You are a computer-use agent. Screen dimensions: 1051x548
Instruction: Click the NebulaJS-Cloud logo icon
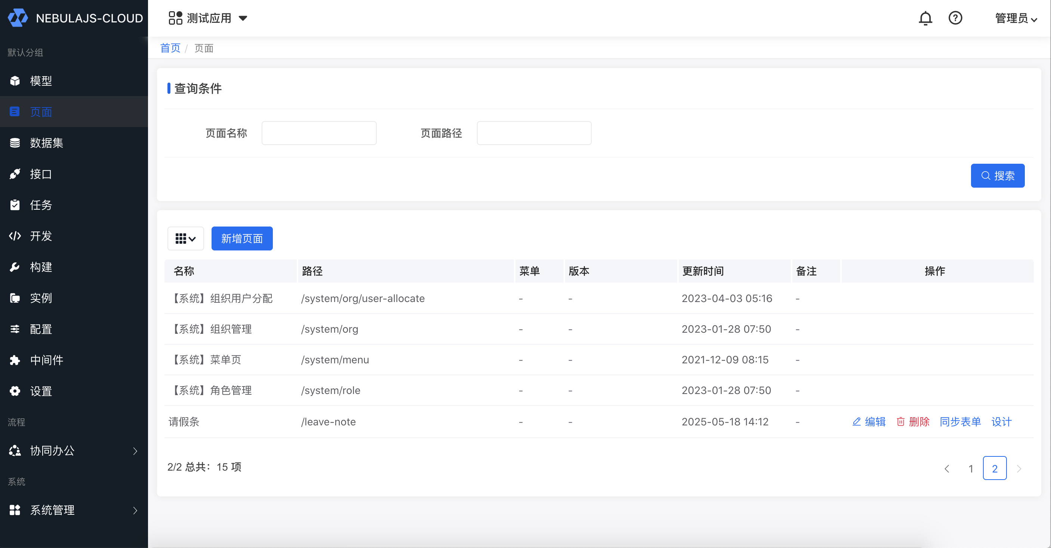pos(18,18)
